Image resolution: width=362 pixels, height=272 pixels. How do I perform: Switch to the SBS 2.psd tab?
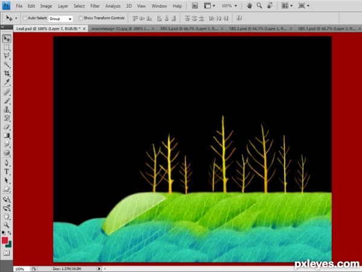point(261,28)
